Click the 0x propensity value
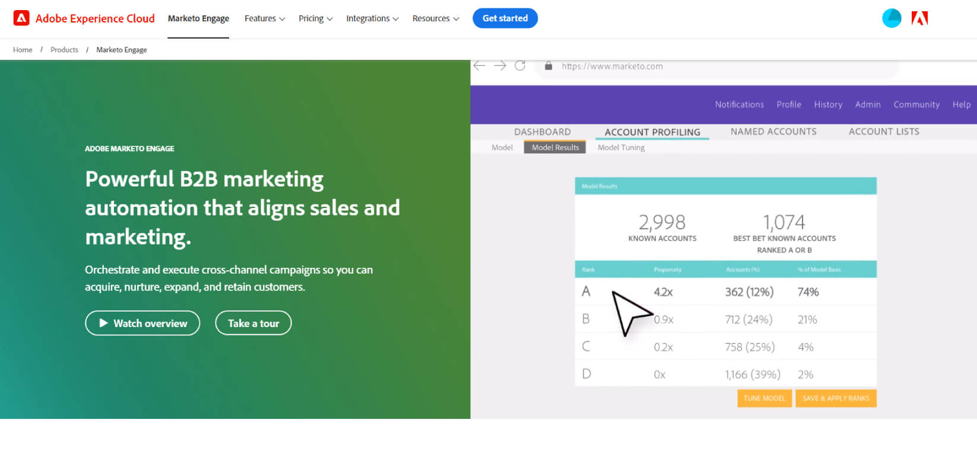 (x=659, y=374)
